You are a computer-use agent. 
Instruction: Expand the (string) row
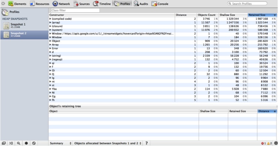click(50, 56)
